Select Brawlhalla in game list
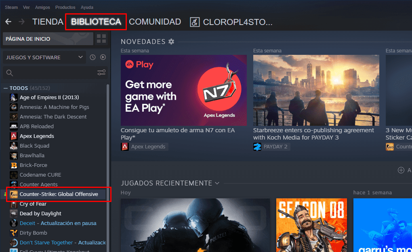 coord(32,156)
